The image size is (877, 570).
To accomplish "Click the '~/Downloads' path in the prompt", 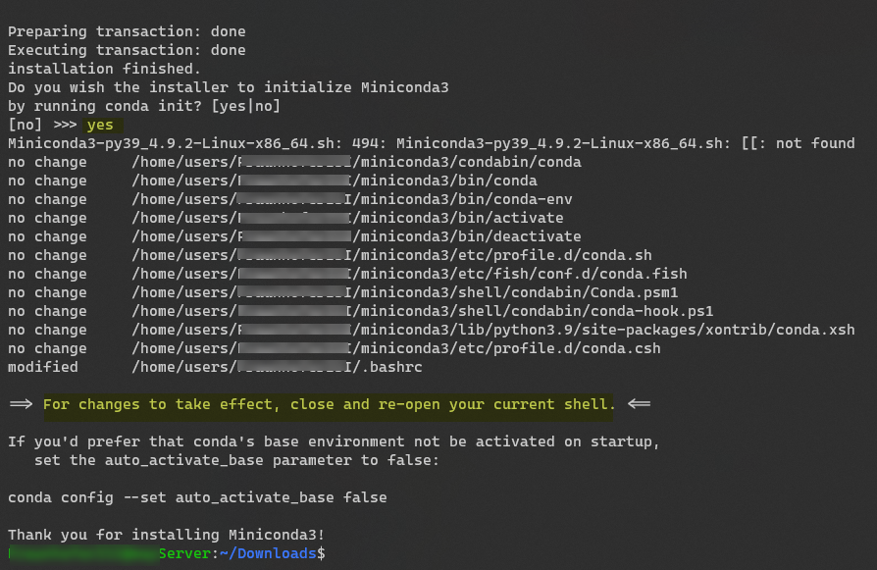I will coord(268,553).
